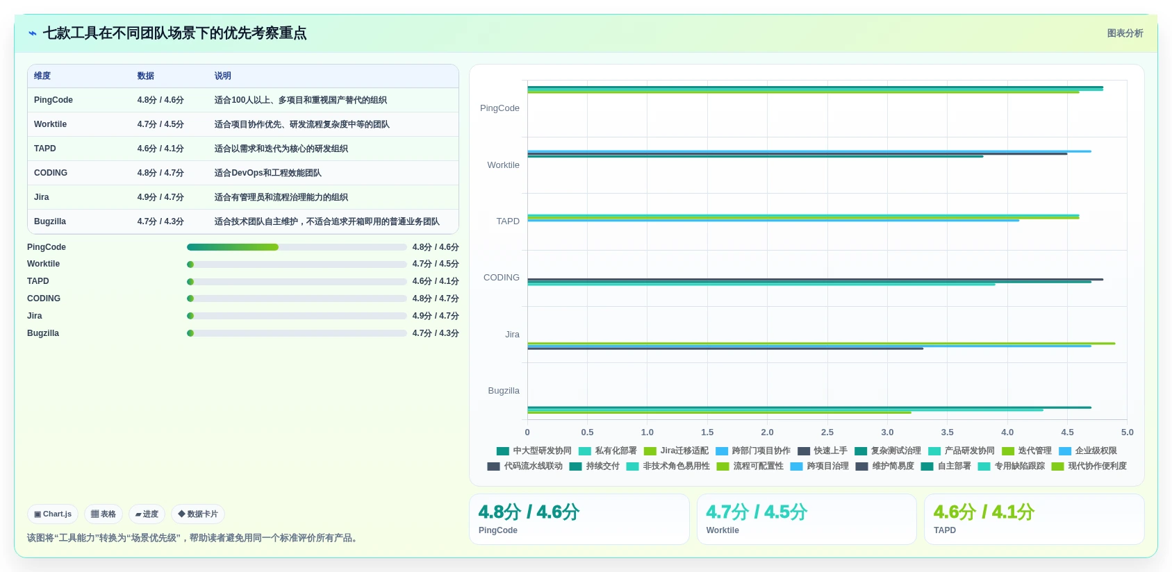
Task: Toggle the 跨部门项目协作 legend entry
Action: coord(753,451)
